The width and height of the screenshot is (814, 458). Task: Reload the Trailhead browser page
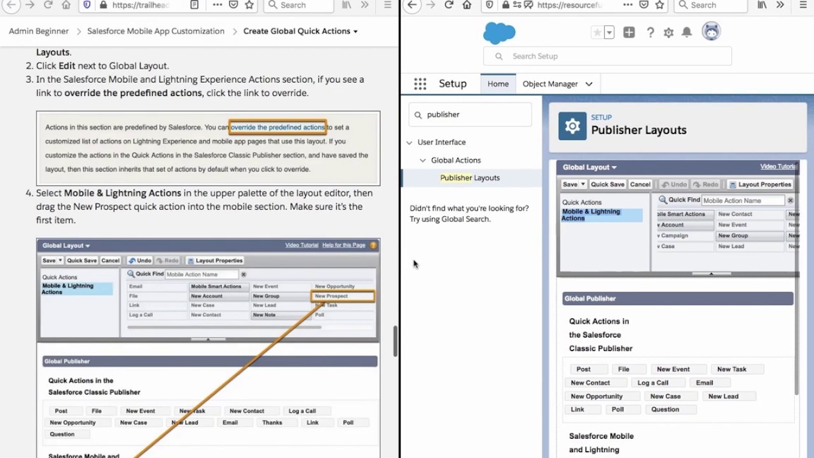click(x=48, y=5)
